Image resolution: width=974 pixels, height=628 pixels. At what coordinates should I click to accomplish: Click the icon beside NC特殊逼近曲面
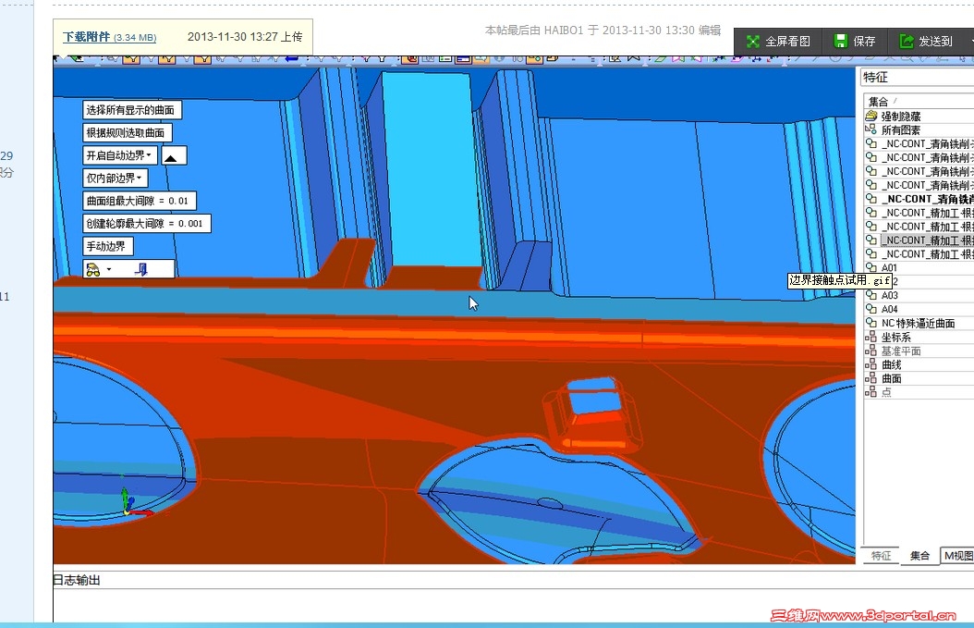point(871,324)
